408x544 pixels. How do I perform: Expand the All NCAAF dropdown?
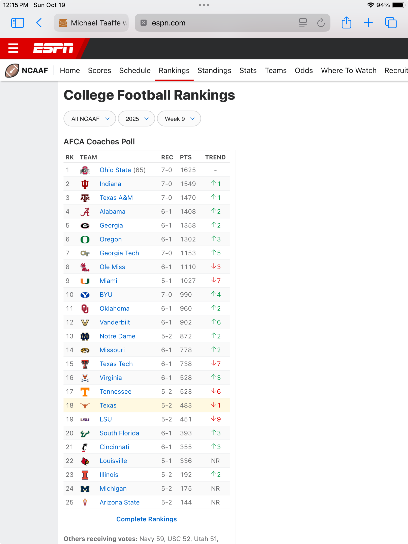(90, 119)
